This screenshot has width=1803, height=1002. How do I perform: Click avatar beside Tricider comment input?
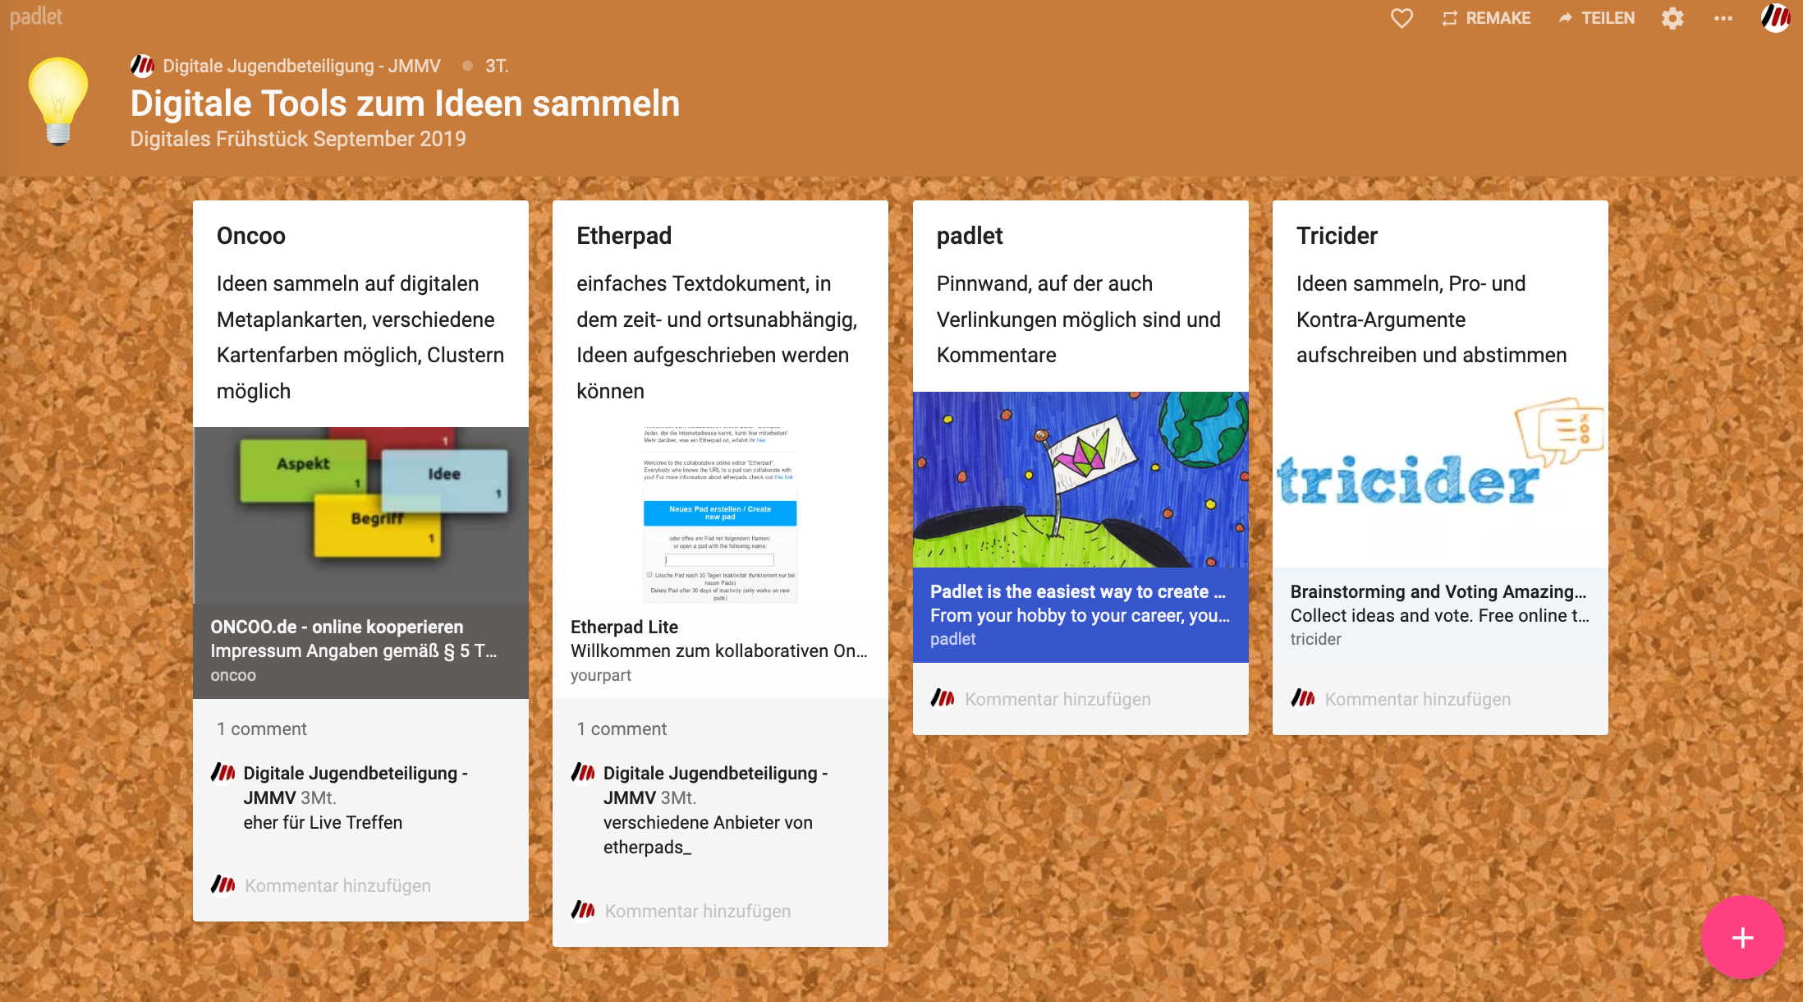coord(1303,698)
